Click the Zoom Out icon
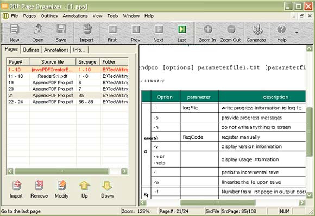 pos(231,29)
